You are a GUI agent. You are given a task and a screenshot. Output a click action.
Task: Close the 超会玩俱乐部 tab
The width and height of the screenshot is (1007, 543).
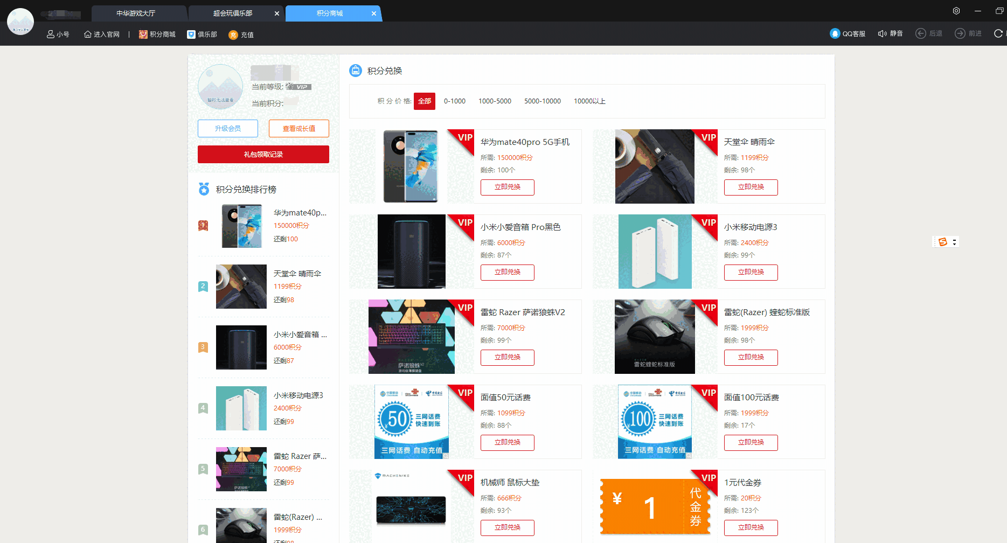pos(277,13)
